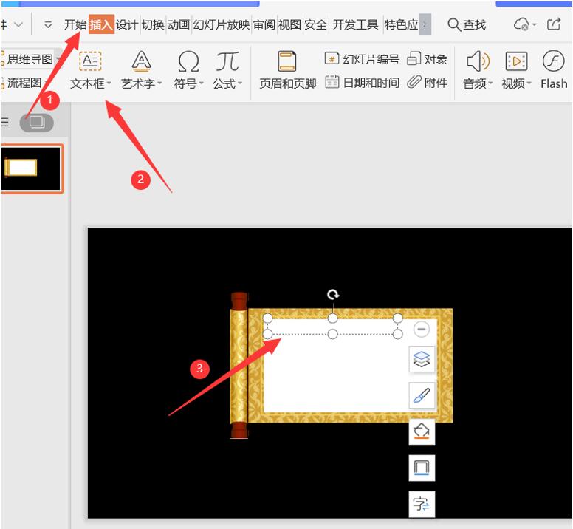Switch to the 设计 tab
The width and height of the screenshot is (573, 529).
(x=127, y=24)
